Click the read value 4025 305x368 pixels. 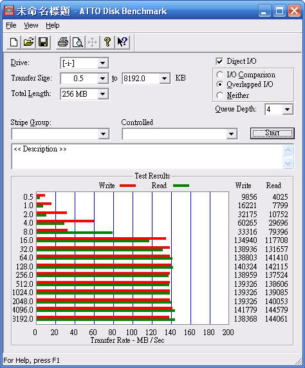pyautogui.click(x=280, y=197)
